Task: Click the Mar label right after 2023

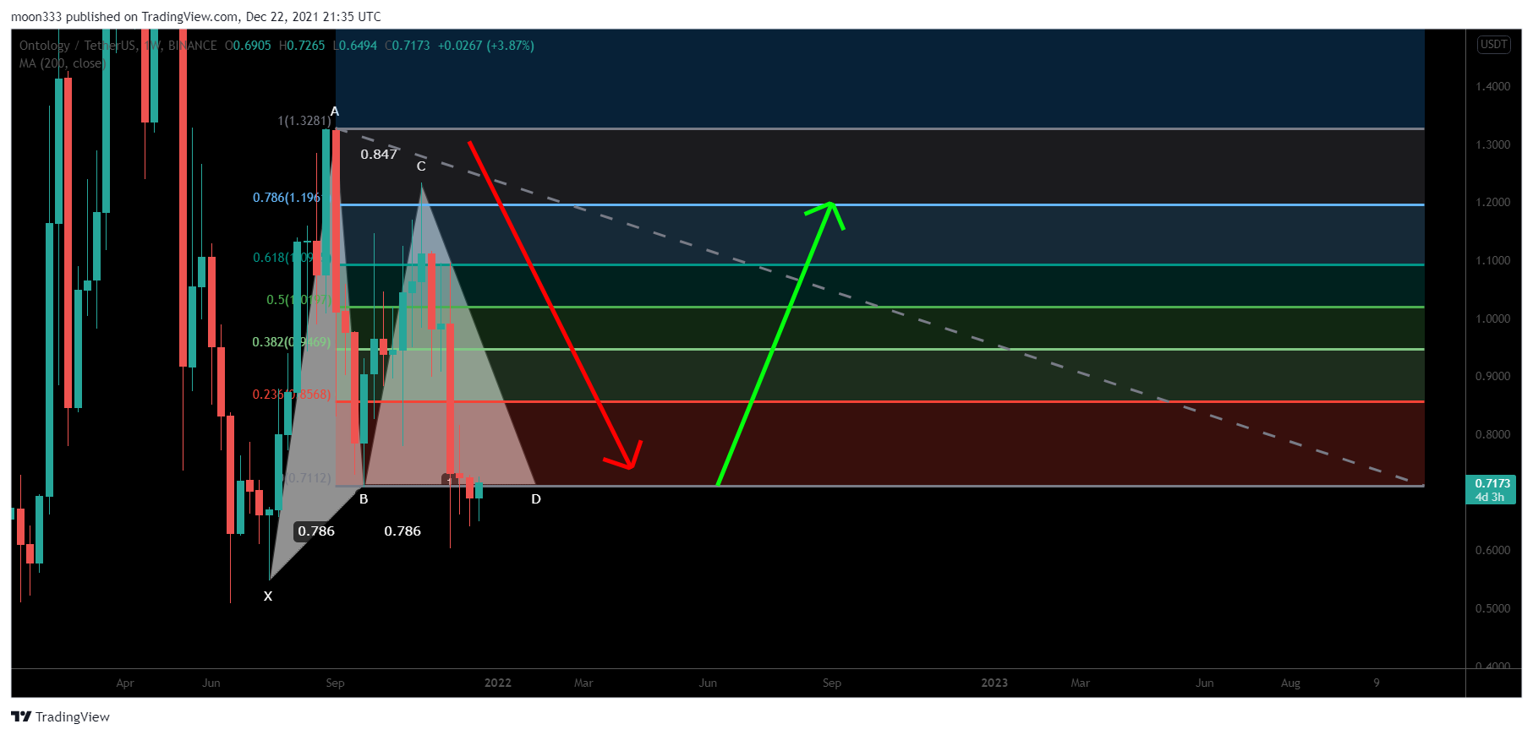Action: [x=1081, y=683]
